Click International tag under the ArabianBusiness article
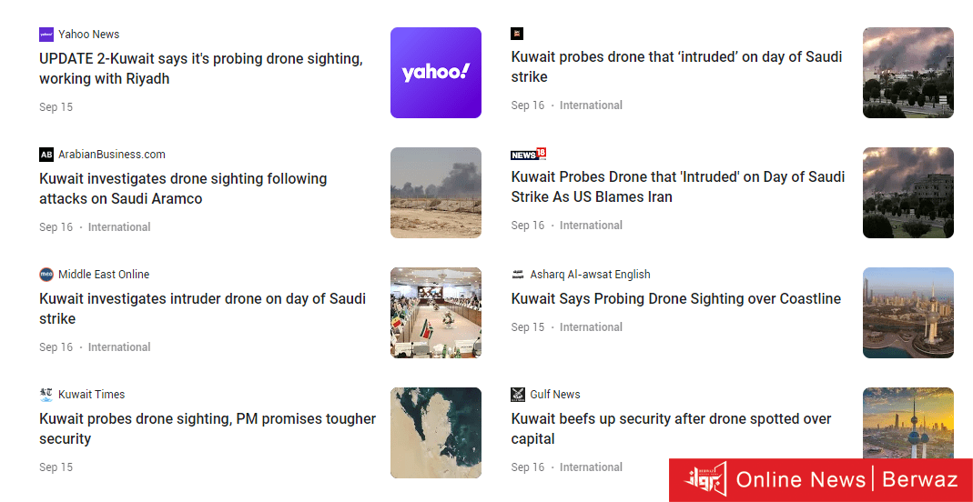This screenshot has height=502, width=973. pos(119,227)
